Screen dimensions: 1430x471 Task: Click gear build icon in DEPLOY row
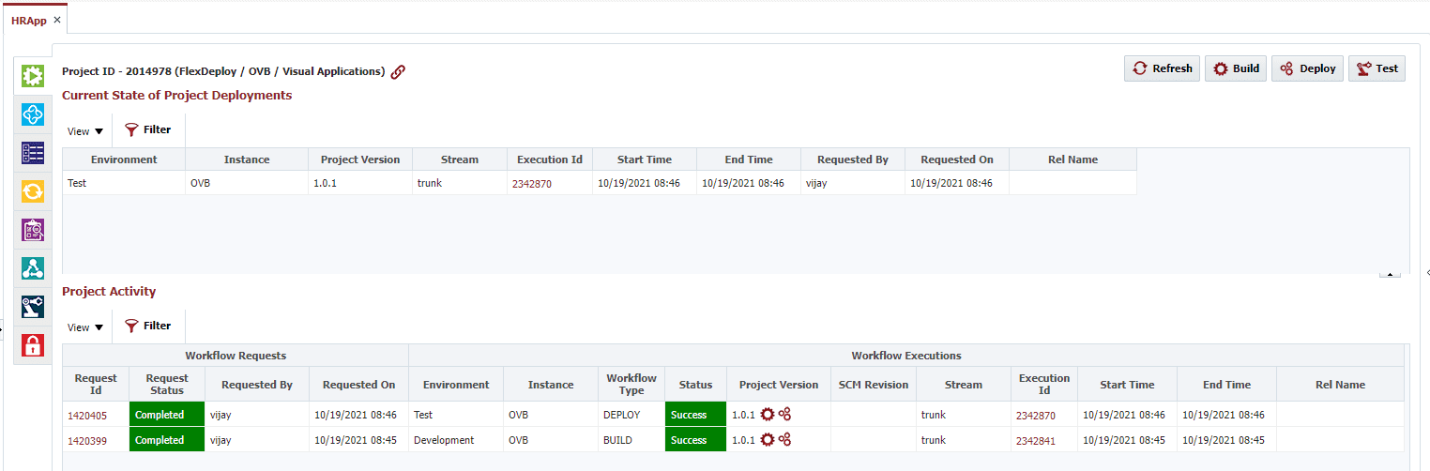pyautogui.click(x=768, y=414)
